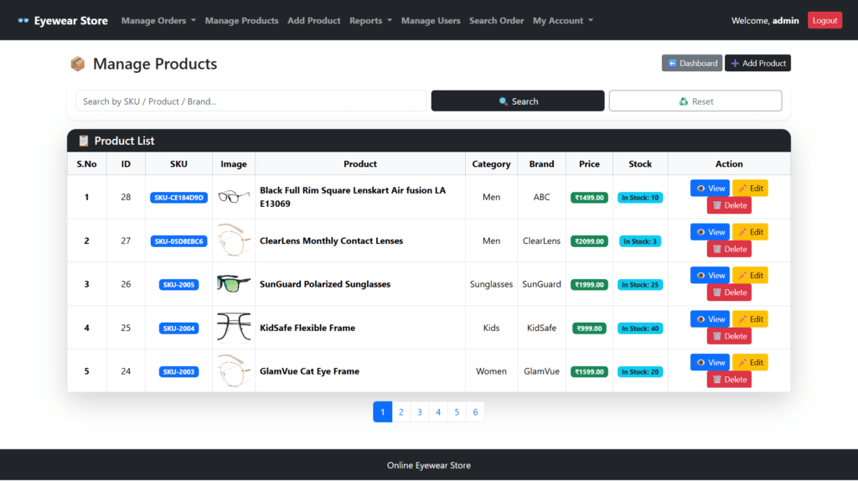Screen dimensions: 858x481
Task: Click the Search button
Action: pos(518,101)
